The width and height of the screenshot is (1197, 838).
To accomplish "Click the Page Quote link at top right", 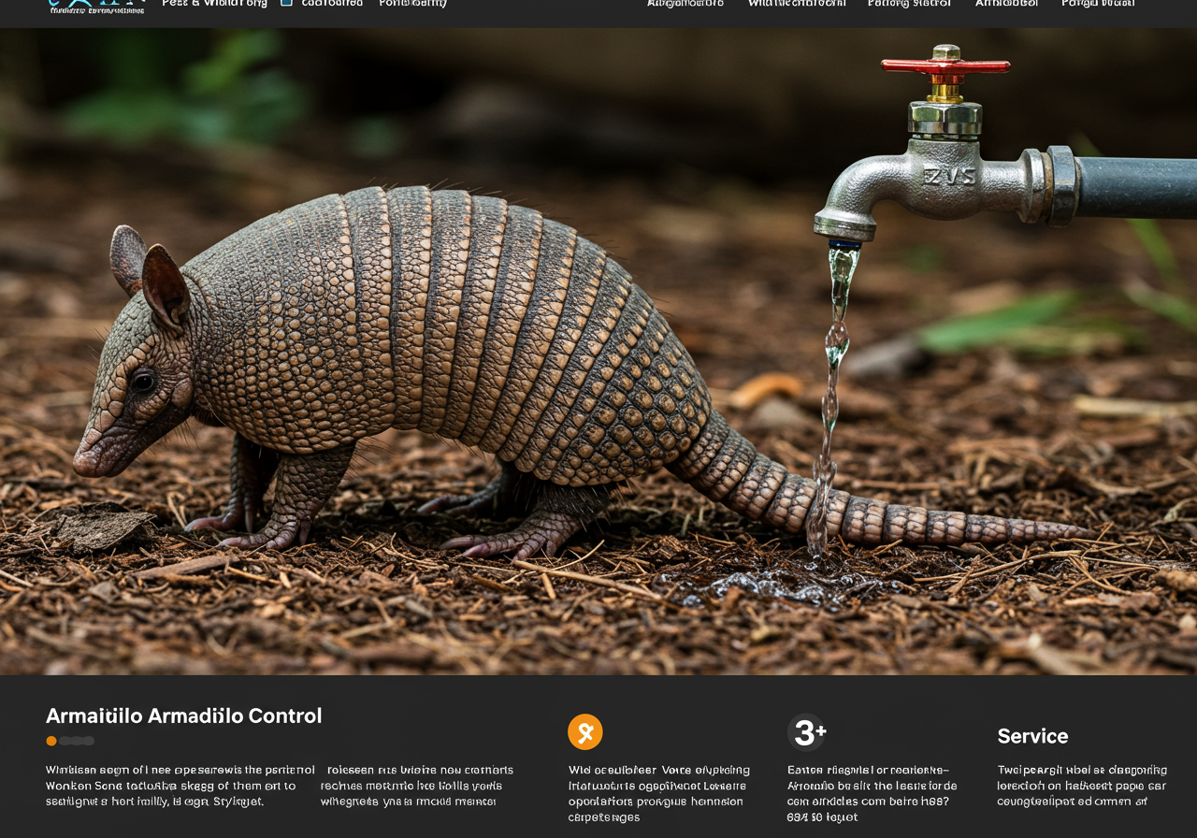I will [1097, 5].
